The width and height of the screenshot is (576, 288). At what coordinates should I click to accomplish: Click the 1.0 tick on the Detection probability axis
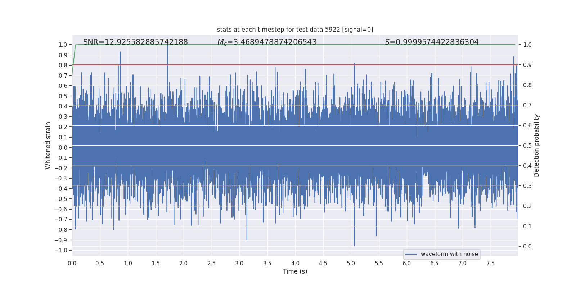coord(527,45)
